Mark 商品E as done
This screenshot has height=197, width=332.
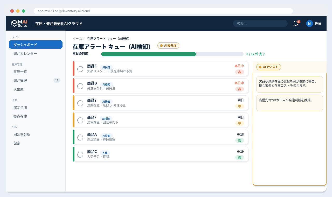point(80,69)
